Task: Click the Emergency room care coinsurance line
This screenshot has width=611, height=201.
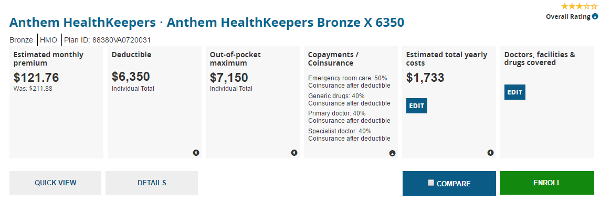Action: (x=349, y=82)
